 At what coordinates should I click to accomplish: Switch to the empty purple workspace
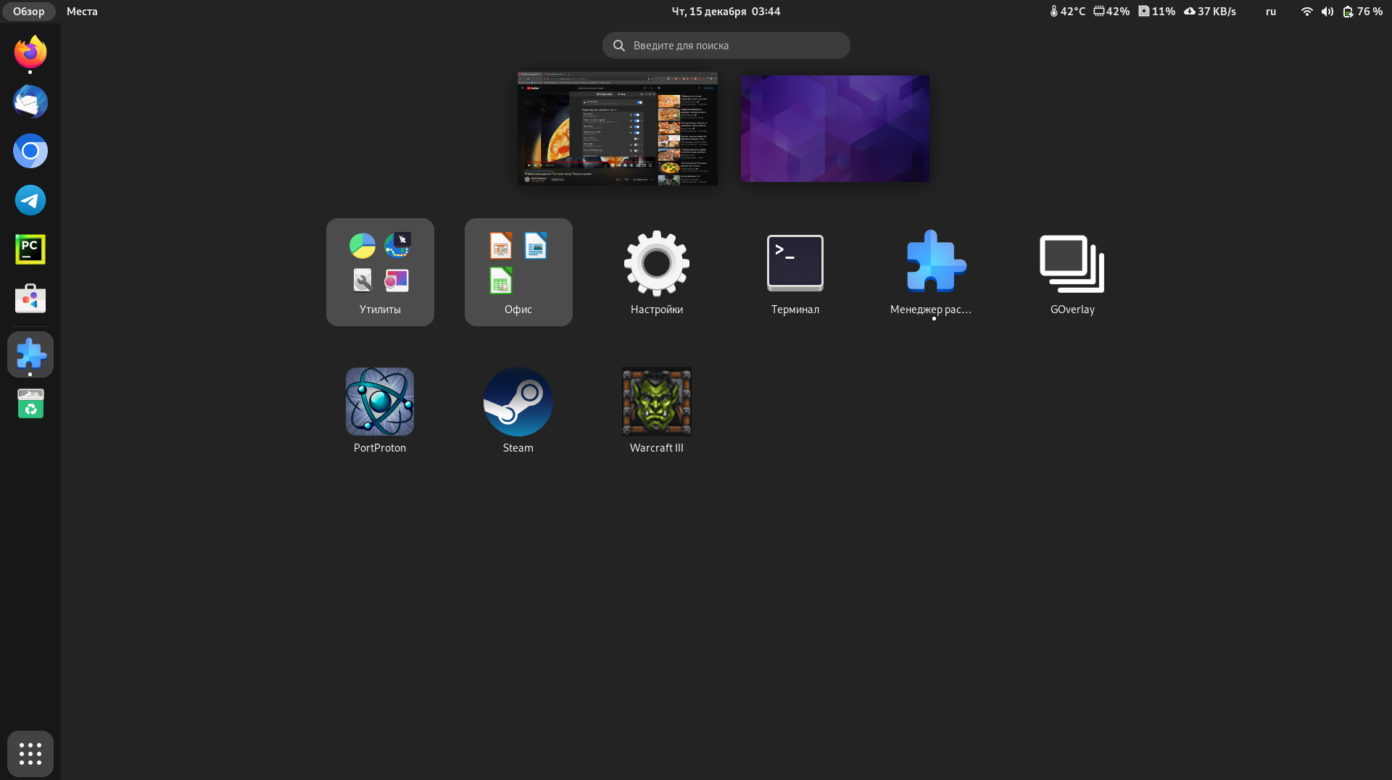tap(835, 128)
